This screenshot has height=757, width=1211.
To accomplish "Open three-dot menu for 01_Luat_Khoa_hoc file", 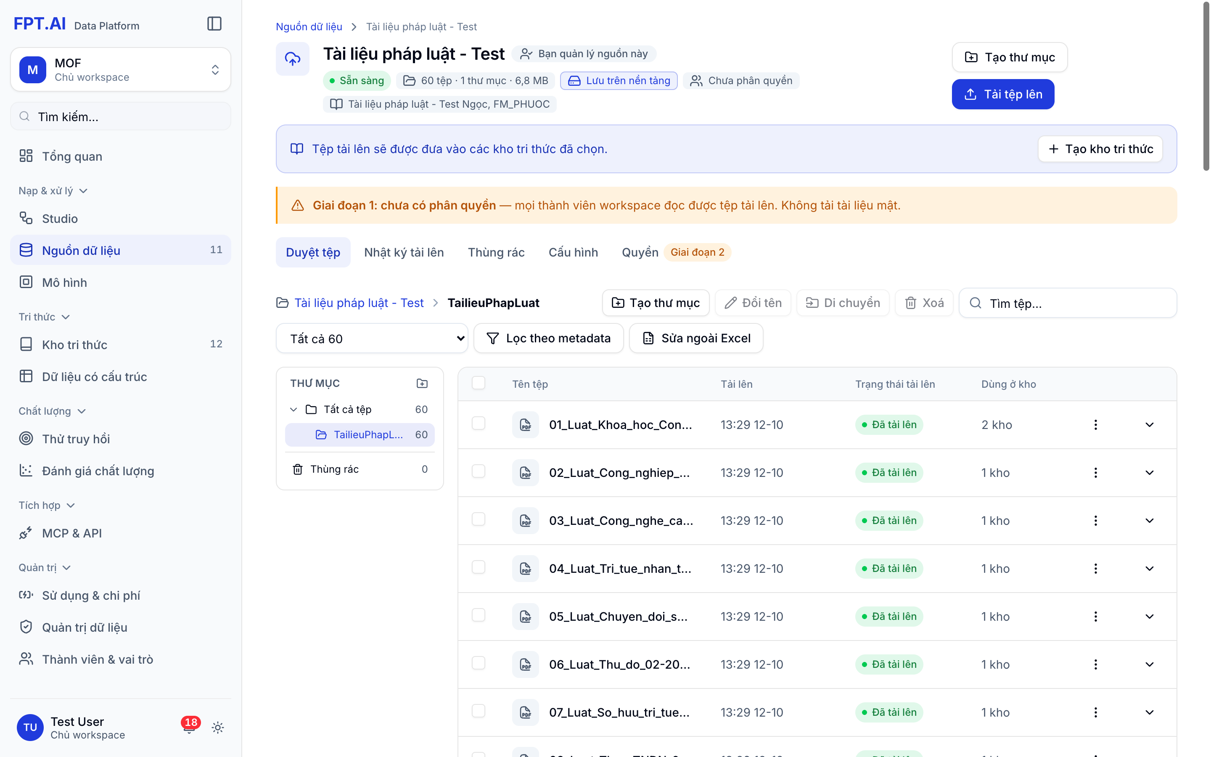I will [x=1095, y=425].
